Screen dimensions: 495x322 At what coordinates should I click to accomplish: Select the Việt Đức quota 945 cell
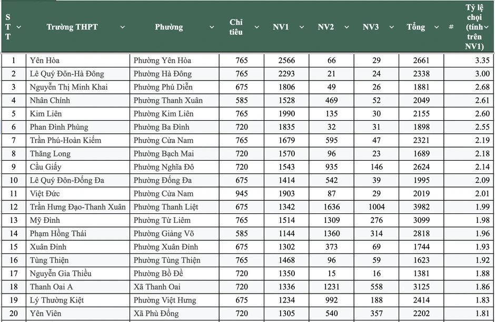coord(242,193)
